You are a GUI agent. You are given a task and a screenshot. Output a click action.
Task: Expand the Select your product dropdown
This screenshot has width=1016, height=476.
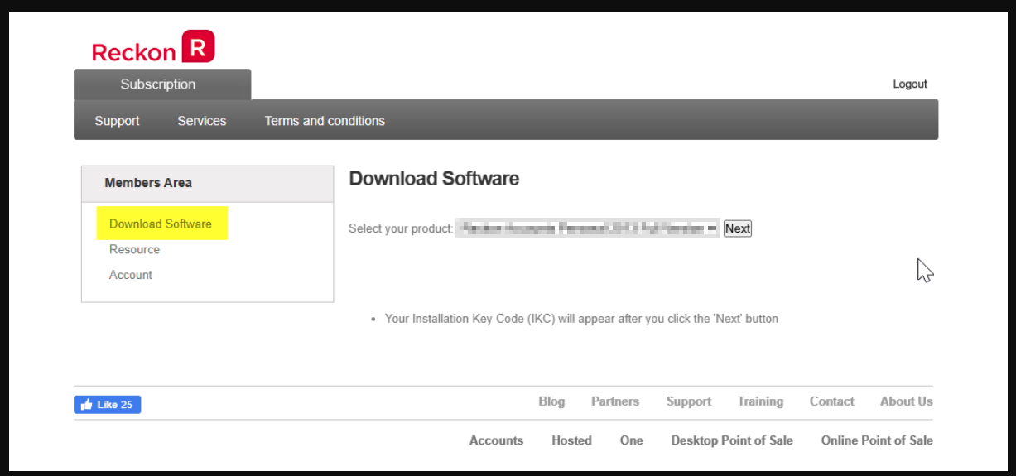[x=588, y=228]
